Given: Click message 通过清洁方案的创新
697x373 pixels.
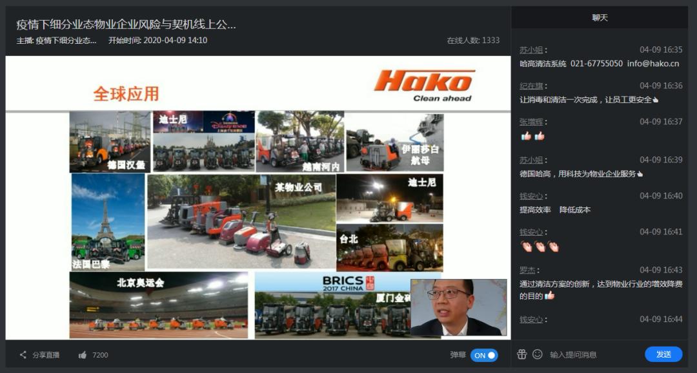Looking at the screenshot, I should (601, 290).
